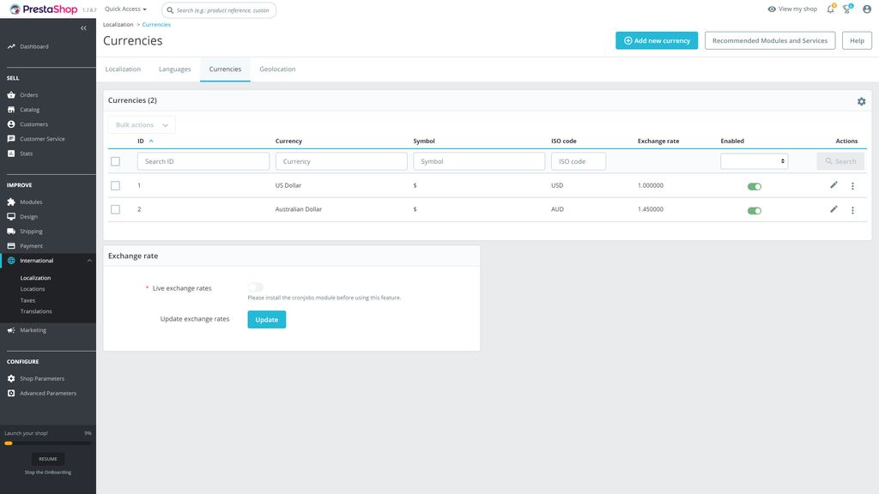This screenshot has width=879, height=494.
Task: Tick the checkbox for Australian Dollar row
Action: click(x=115, y=208)
